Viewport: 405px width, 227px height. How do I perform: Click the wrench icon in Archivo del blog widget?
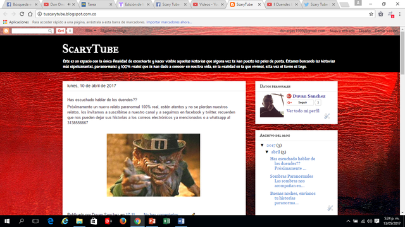pos(330,208)
